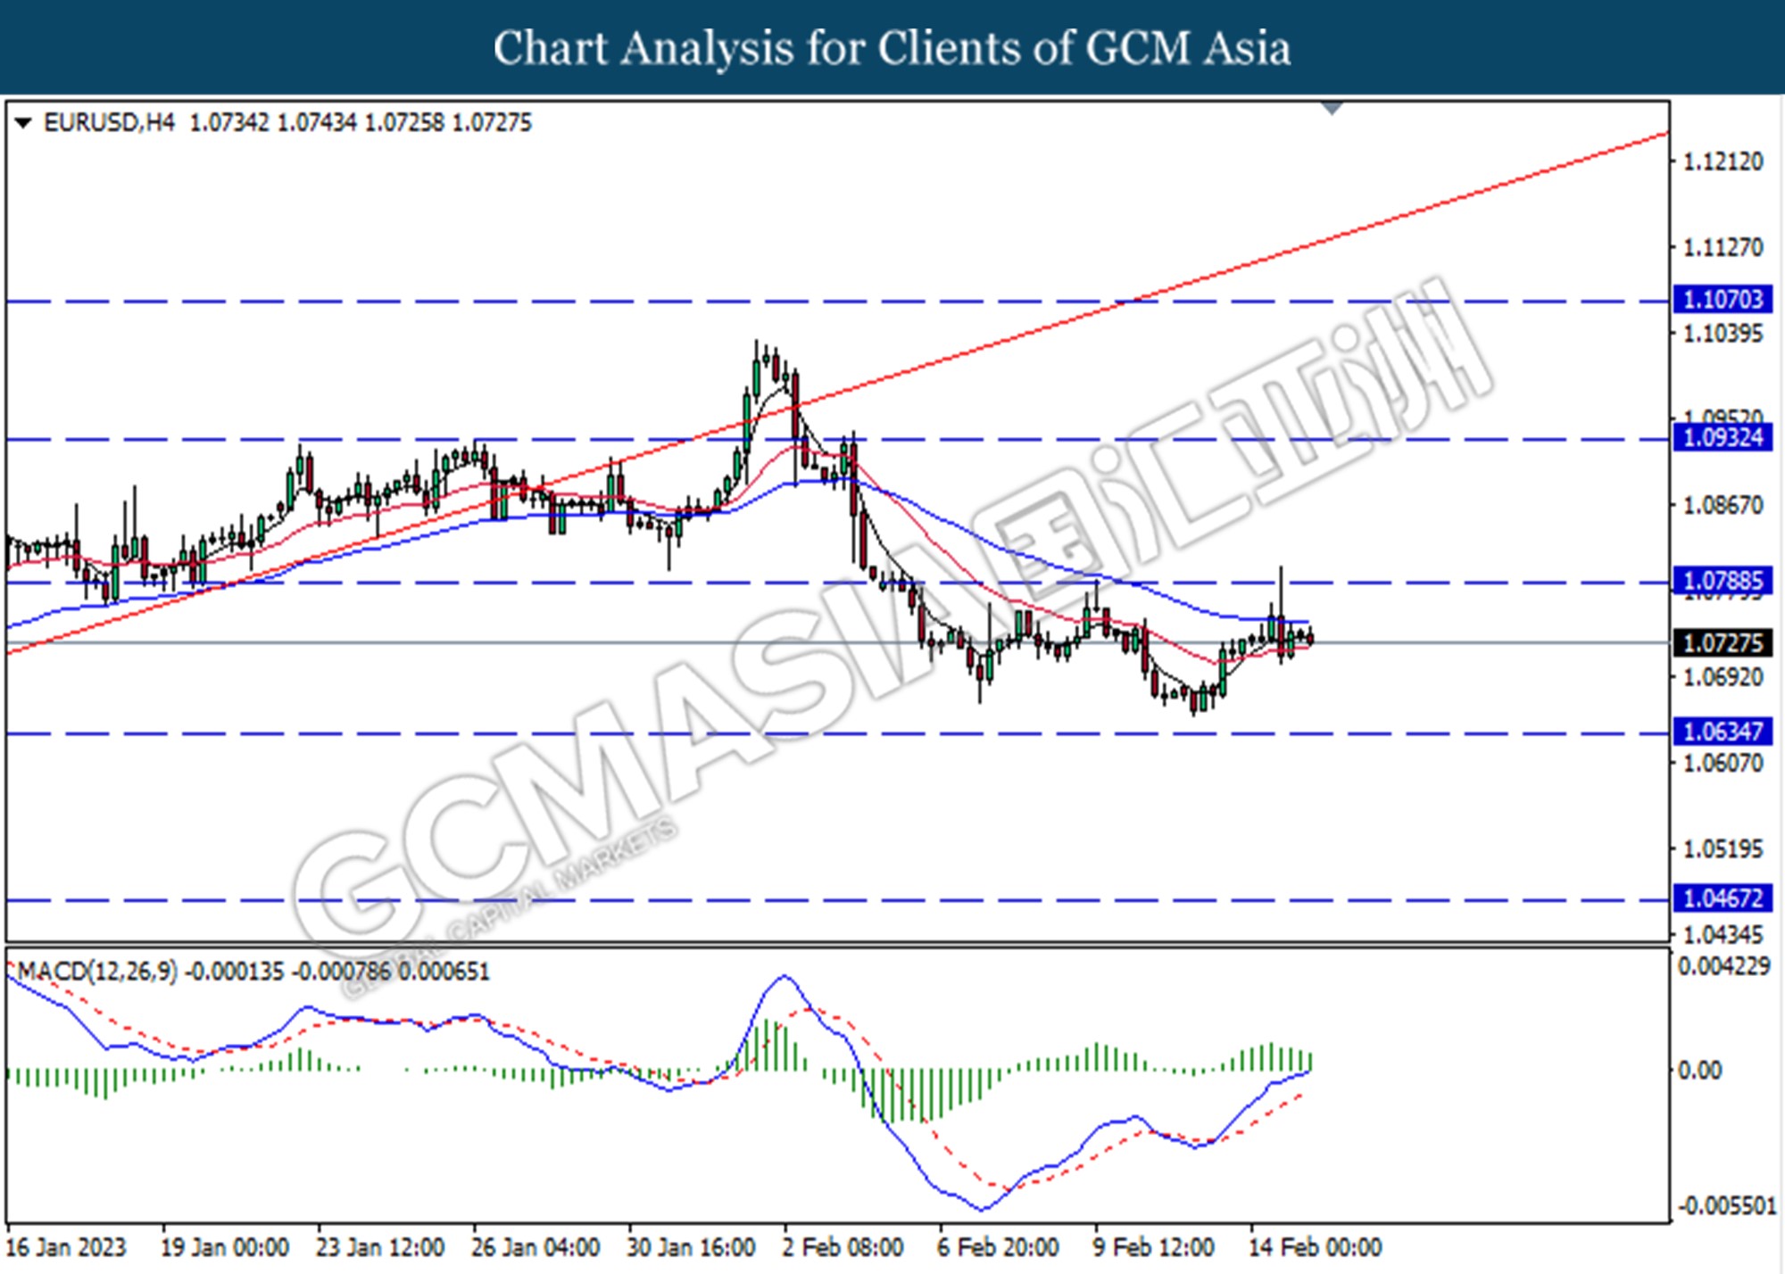This screenshot has height=1274, width=1785.
Task: Click the 1.08670 price axis value
Action: click(x=1723, y=505)
